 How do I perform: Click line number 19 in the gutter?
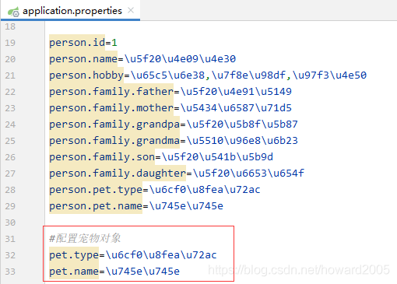[x=10, y=43]
